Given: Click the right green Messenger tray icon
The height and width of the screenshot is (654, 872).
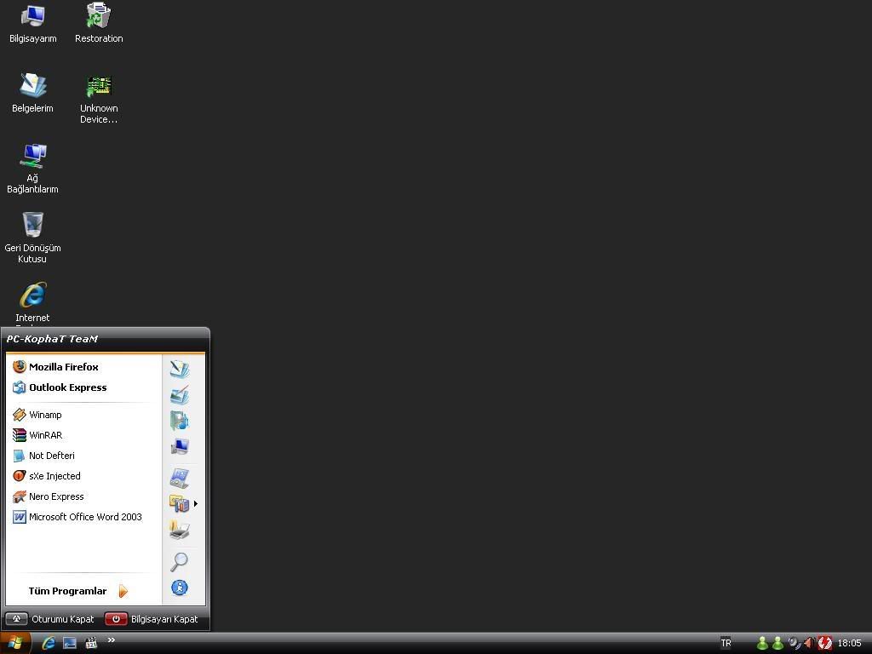Looking at the screenshot, I should (x=777, y=644).
